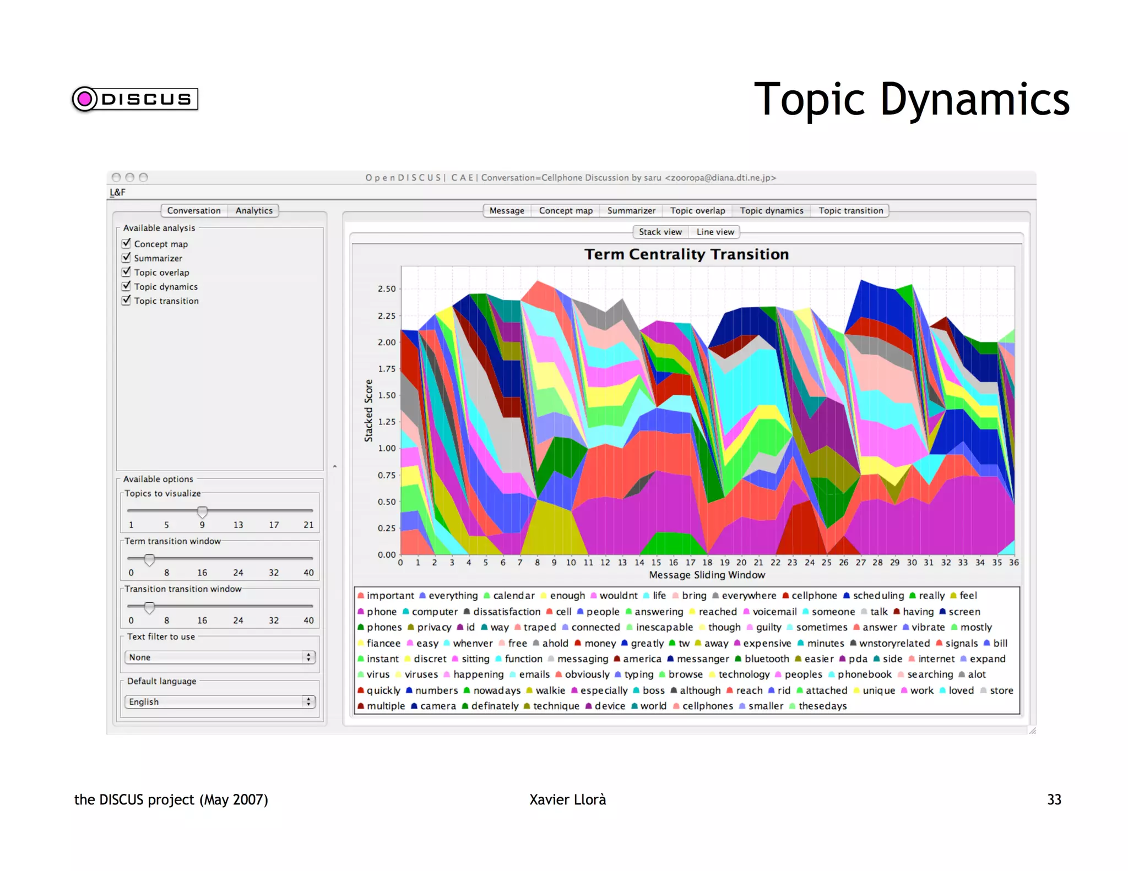Viewport: 1128px width, 871px height.
Task: Click the Term transition window slider handle
Action: tap(149, 560)
